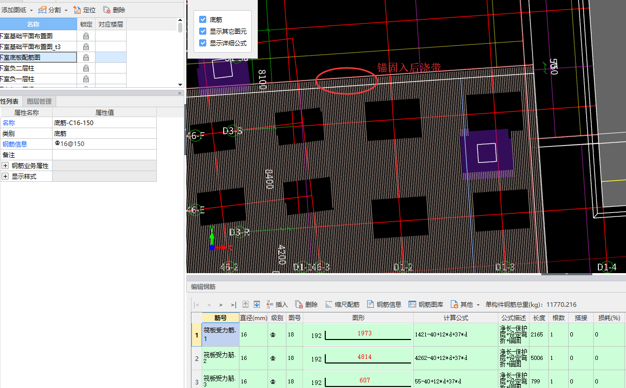Click the 名称 column header in drawing list
This screenshot has width=626, height=388.
38,25
